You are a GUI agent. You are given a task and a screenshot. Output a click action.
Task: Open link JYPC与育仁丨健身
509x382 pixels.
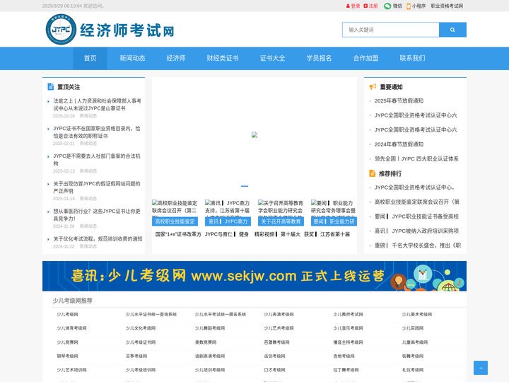(227, 234)
